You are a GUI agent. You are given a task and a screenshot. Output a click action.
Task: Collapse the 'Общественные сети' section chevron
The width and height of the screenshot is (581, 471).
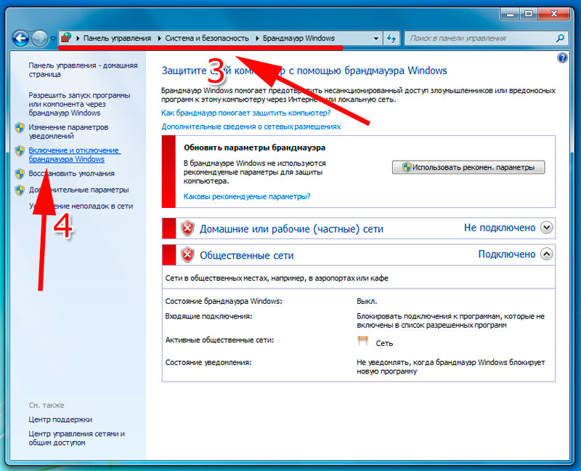pyautogui.click(x=547, y=254)
